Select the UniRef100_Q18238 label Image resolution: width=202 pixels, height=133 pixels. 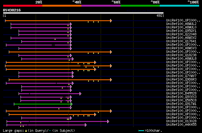[181, 55]
